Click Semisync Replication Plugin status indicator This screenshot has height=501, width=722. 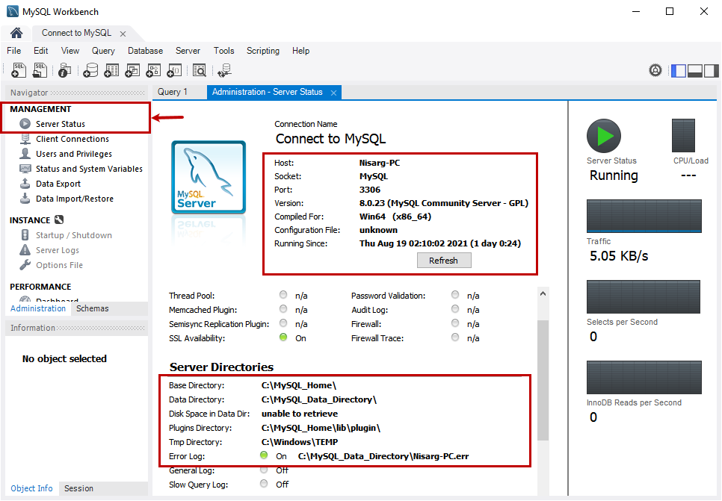tap(283, 323)
